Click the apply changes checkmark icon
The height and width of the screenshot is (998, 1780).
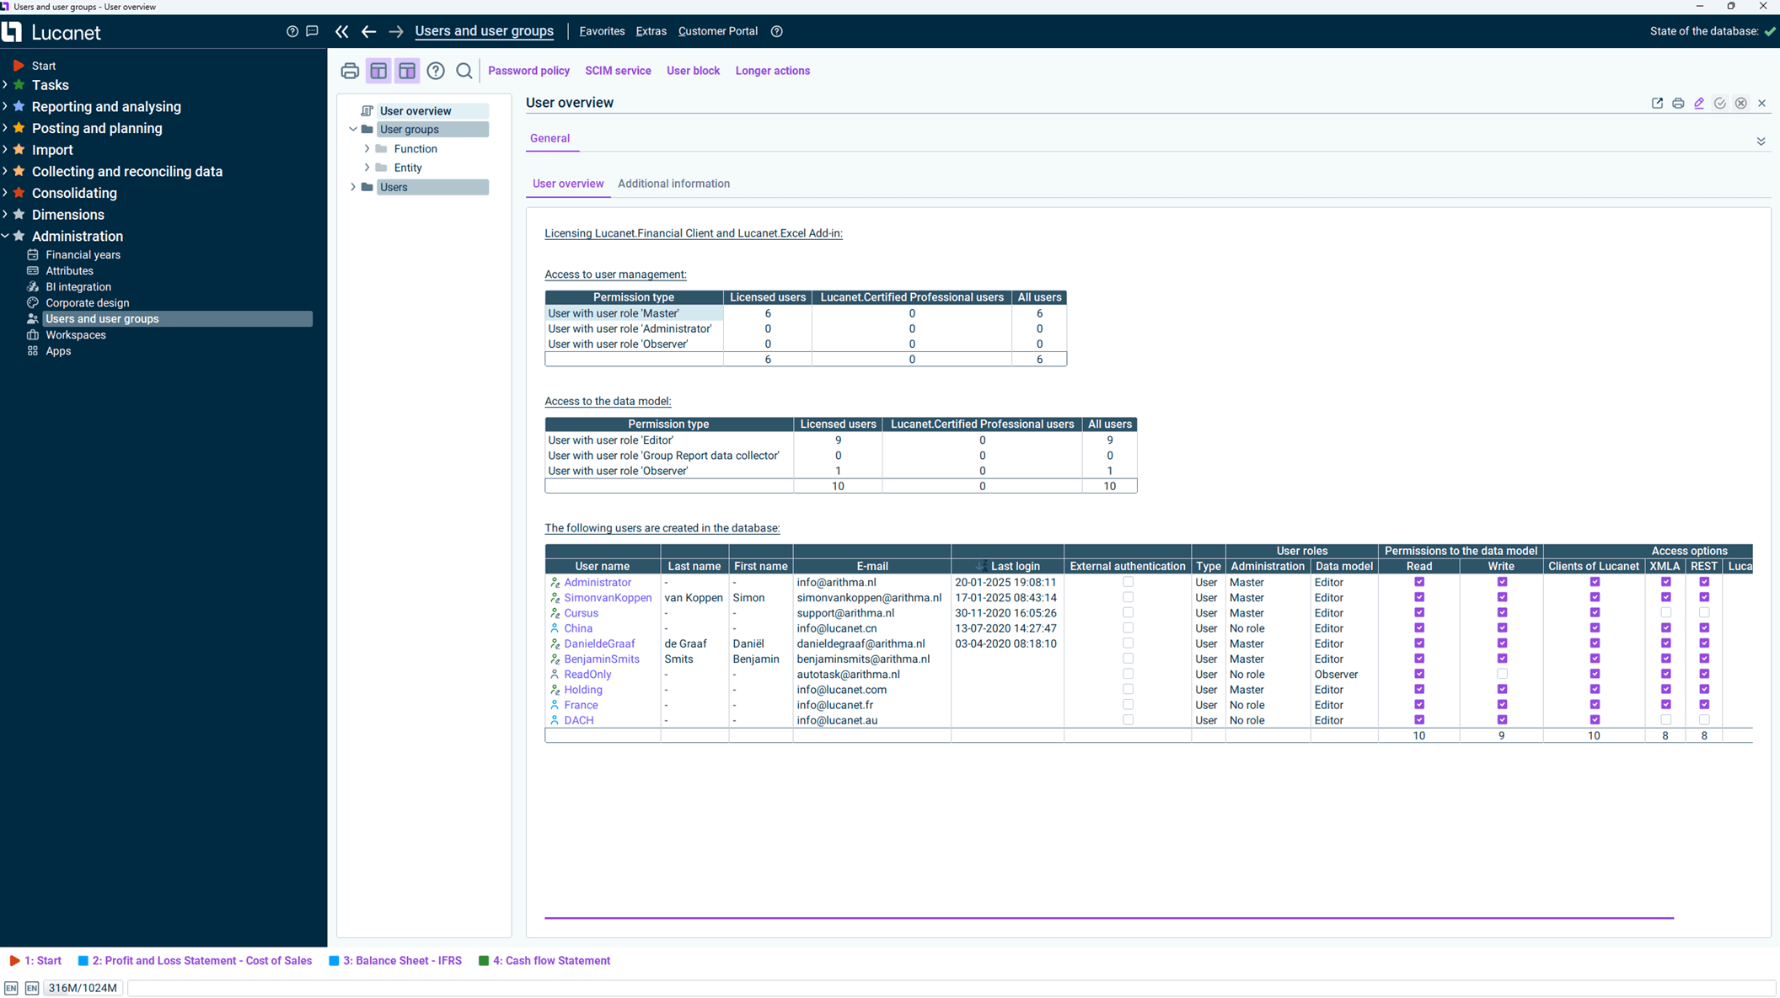point(1720,103)
